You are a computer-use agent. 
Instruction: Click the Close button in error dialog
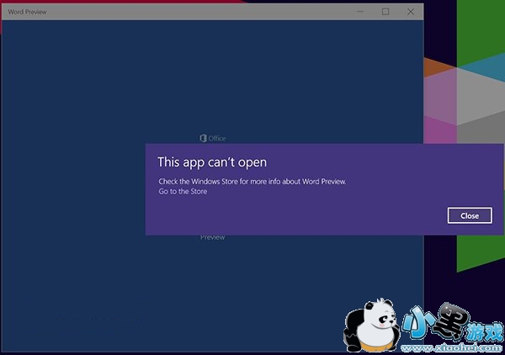click(x=470, y=215)
